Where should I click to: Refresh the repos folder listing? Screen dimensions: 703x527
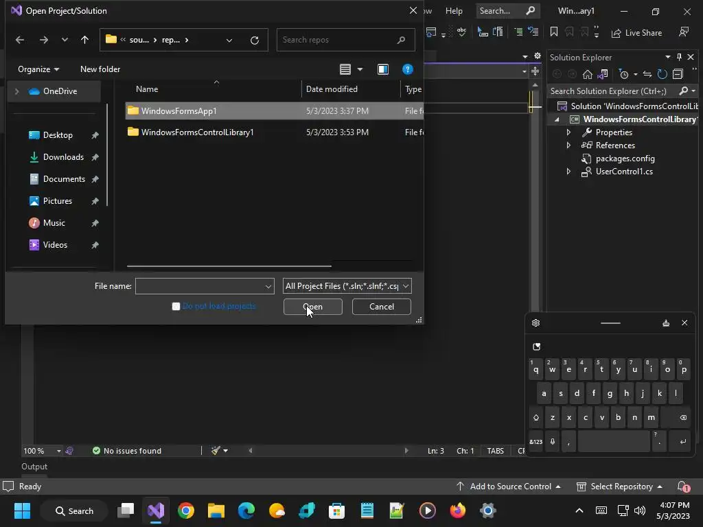click(x=255, y=40)
